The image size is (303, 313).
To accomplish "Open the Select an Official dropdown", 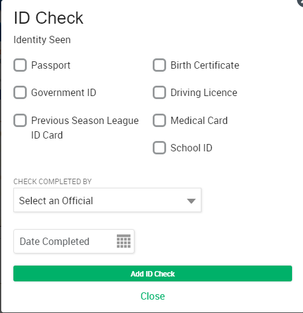I will [x=107, y=200].
